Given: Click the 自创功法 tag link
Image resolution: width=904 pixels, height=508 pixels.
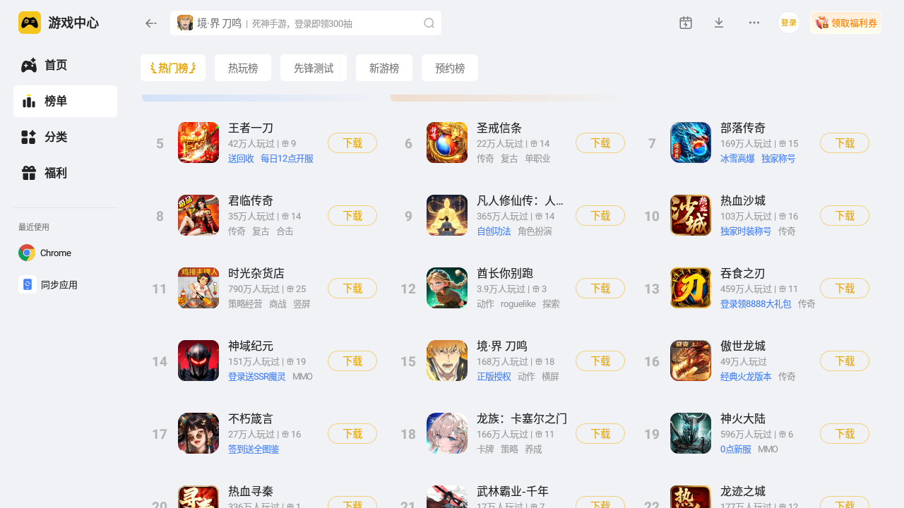Looking at the screenshot, I should pyautogui.click(x=494, y=231).
